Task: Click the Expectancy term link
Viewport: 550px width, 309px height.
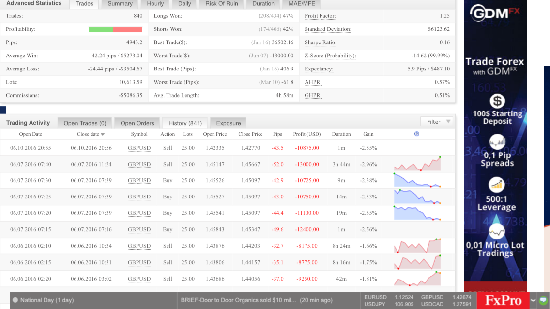Action: tap(319, 69)
